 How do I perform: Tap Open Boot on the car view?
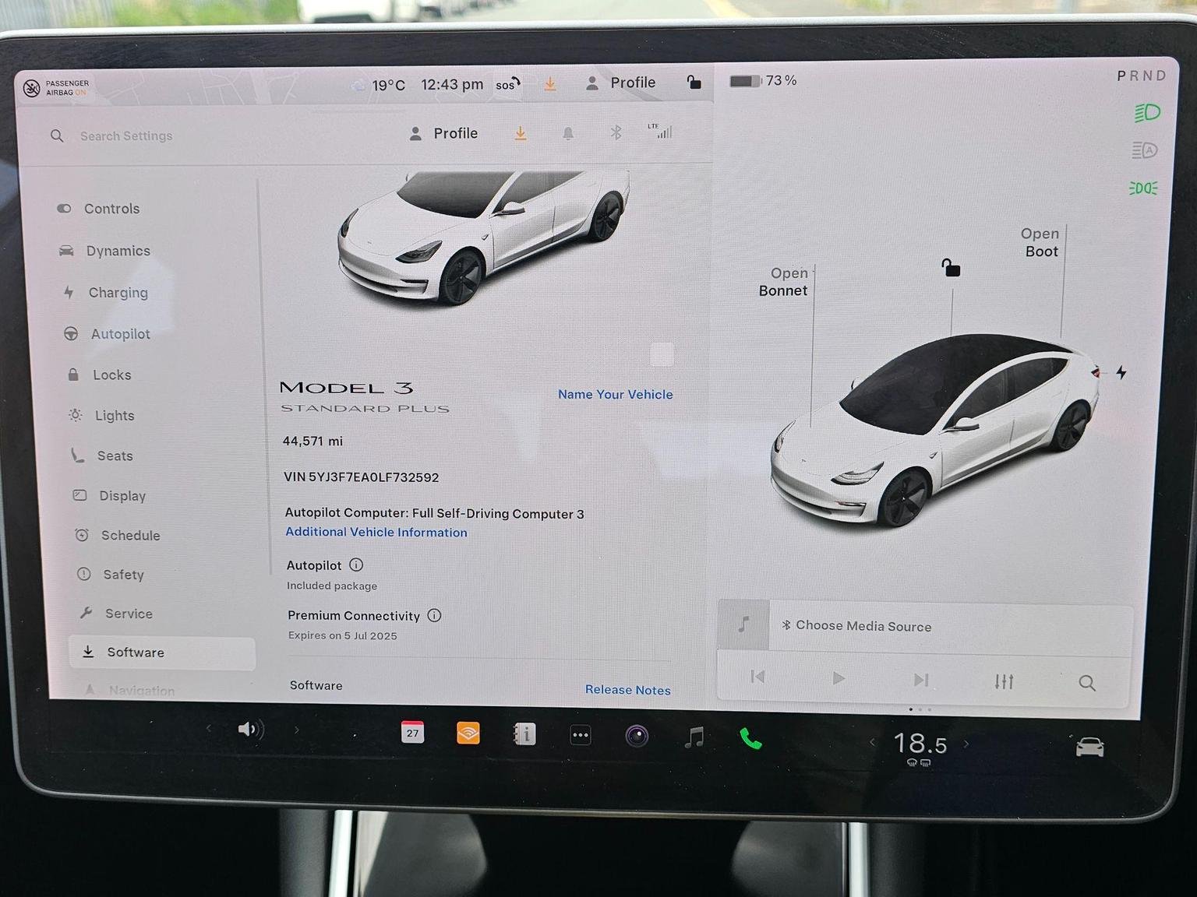1040,242
